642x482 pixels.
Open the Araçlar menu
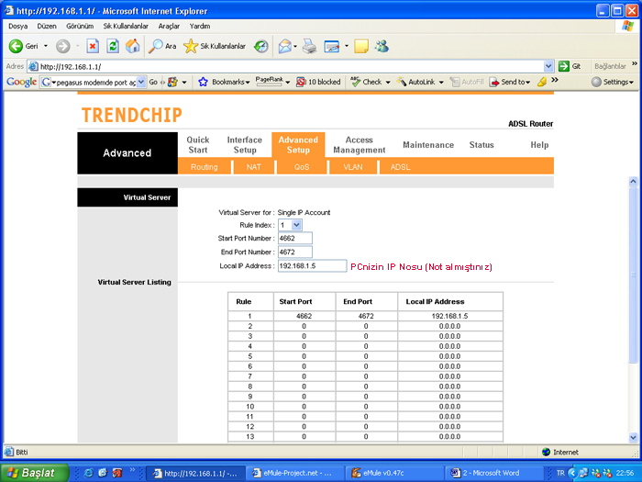pyautogui.click(x=169, y=26)
